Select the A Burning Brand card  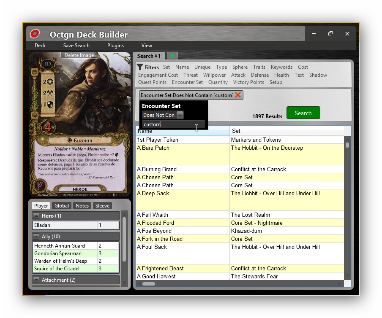[x=240, y=169]
